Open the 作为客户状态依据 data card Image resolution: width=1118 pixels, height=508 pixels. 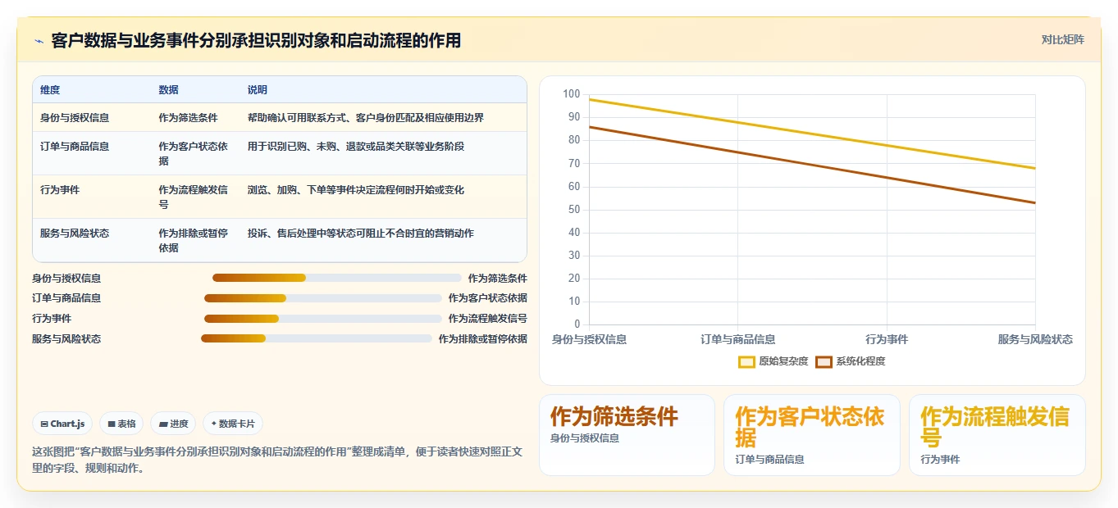pos(811,435)
